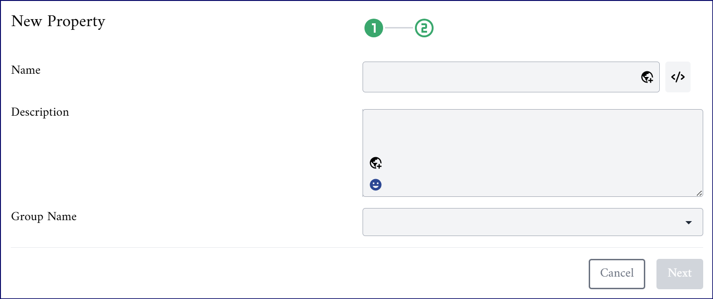Click the Name field label
The image size is (713, 299).
26,70
